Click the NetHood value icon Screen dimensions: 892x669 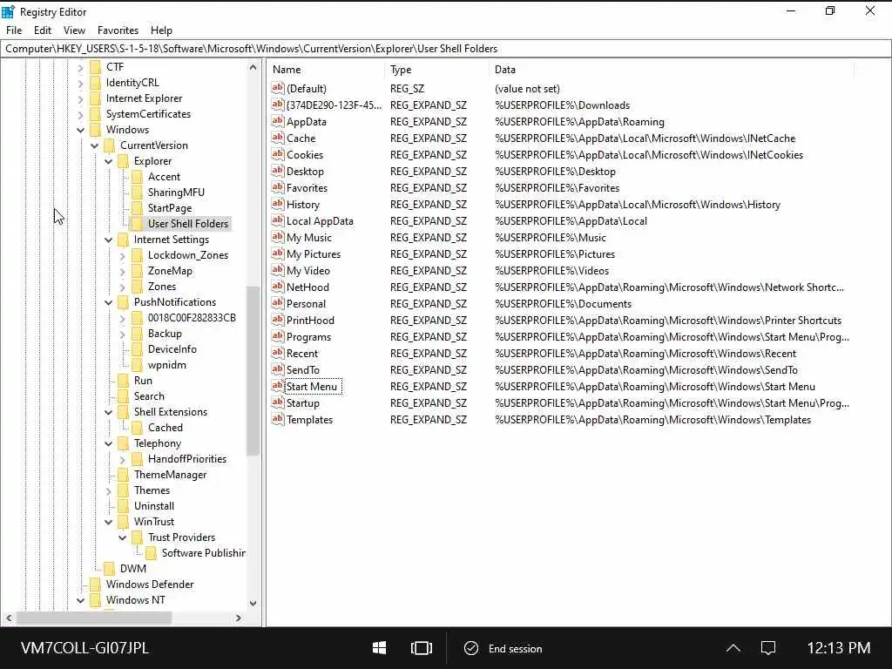(x=278, y=286)
